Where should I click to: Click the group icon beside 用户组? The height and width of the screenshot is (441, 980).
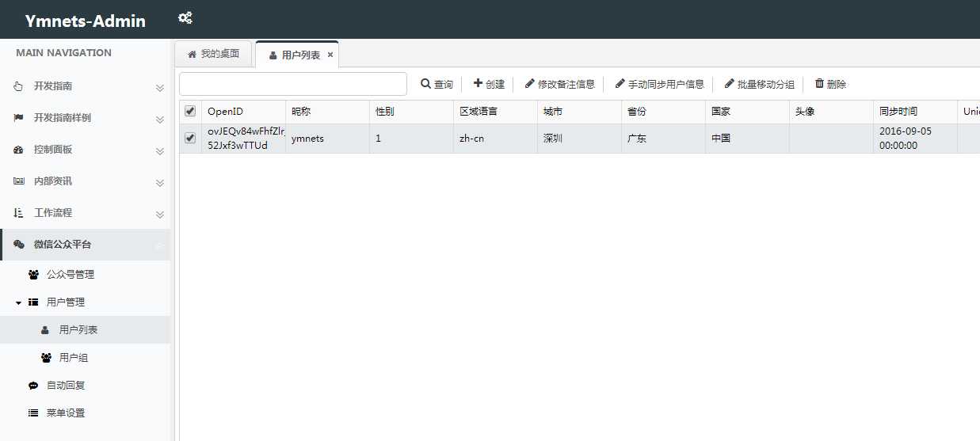click(x=46, y=358)
